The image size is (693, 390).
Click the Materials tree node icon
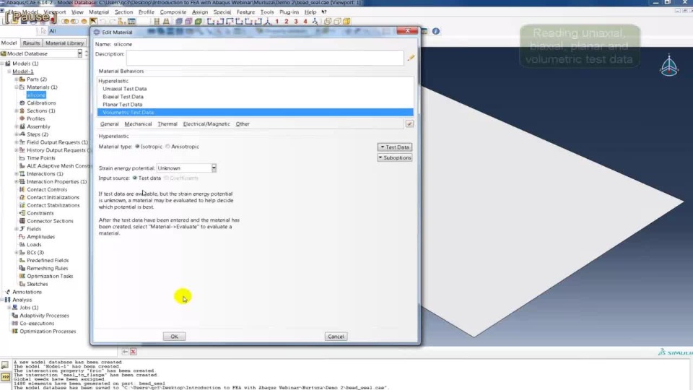22,87
